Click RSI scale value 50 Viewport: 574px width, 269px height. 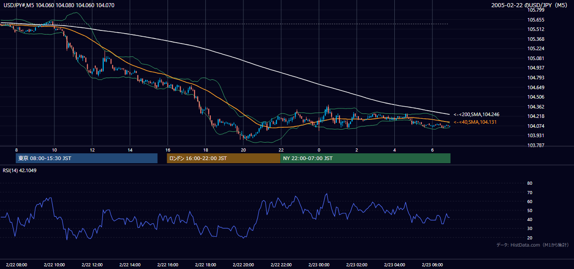point(530,210)
